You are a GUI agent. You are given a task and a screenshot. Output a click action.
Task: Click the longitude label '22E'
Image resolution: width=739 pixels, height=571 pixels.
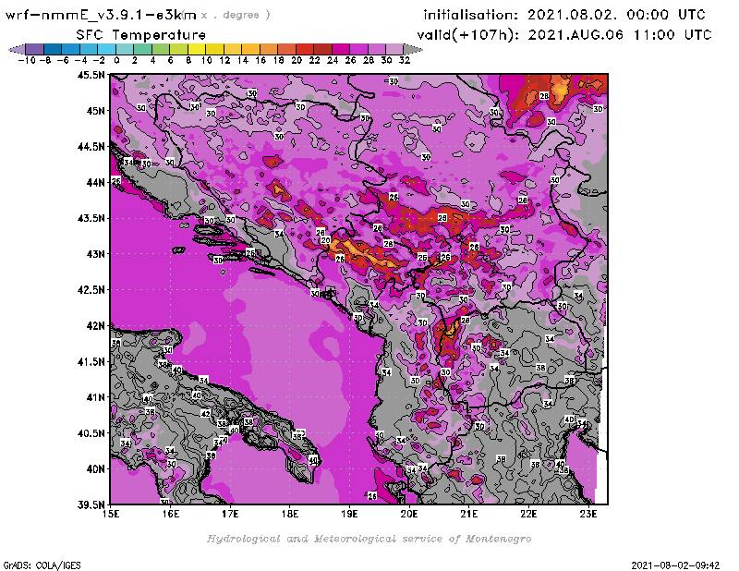(528, 514)
